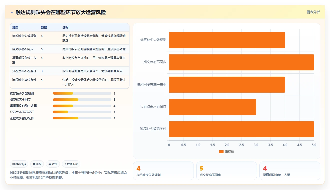Screen dimensions: 330x190
Task: Open the data card 标签缺少失效规则
Action: point(163,171)
